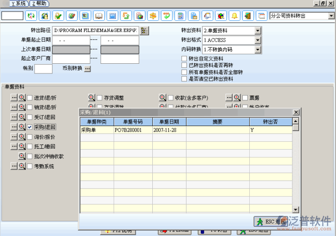Screen dimensions: 336x236
Task: Uncheck the 采购/退回 checkbox
Action: [30, 127]
